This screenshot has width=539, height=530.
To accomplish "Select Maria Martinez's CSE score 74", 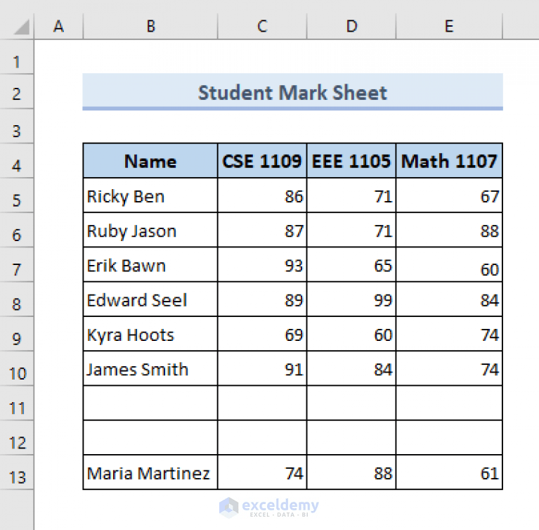I will [x=262, y=472].
